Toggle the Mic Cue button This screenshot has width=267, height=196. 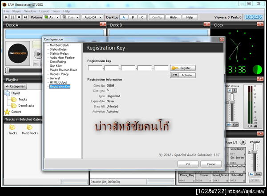(235, 124)
